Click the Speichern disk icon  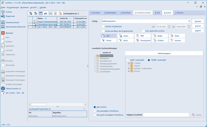[x=3, y=46]
